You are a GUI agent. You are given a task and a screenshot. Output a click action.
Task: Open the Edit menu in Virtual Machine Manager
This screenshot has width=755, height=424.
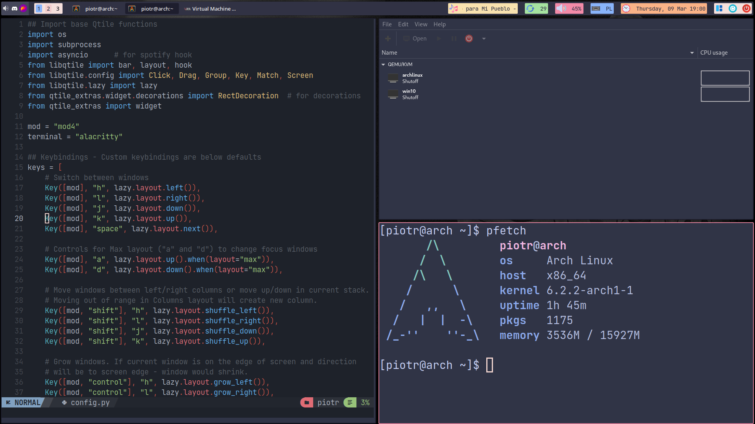tap(403, 24)
